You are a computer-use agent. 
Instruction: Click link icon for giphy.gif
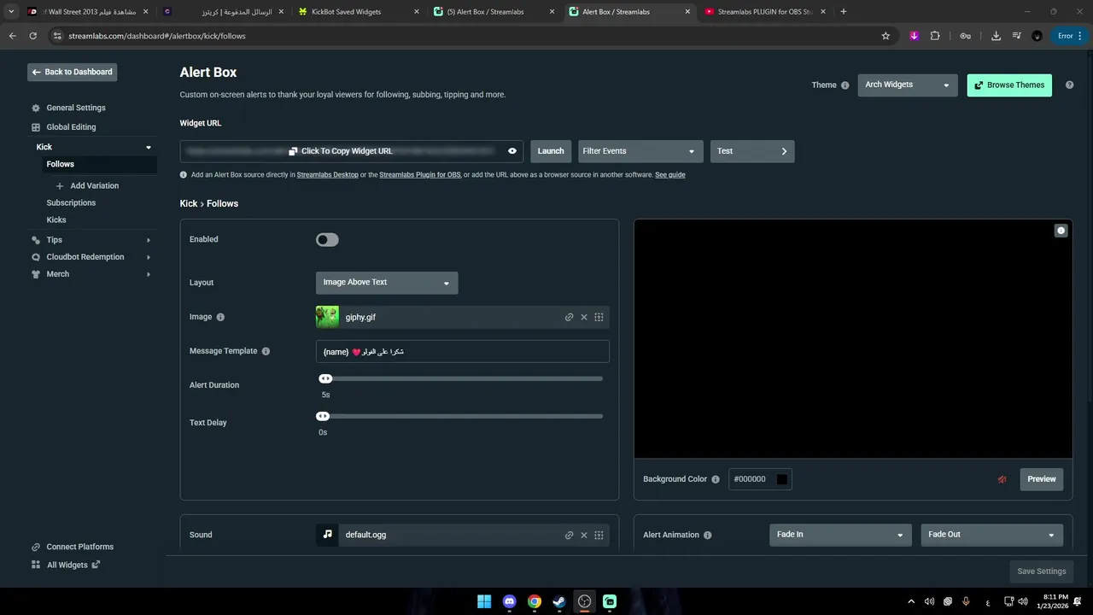pyautogui.click(x=570, y=318)
